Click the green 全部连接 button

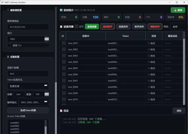pos(92,27)
